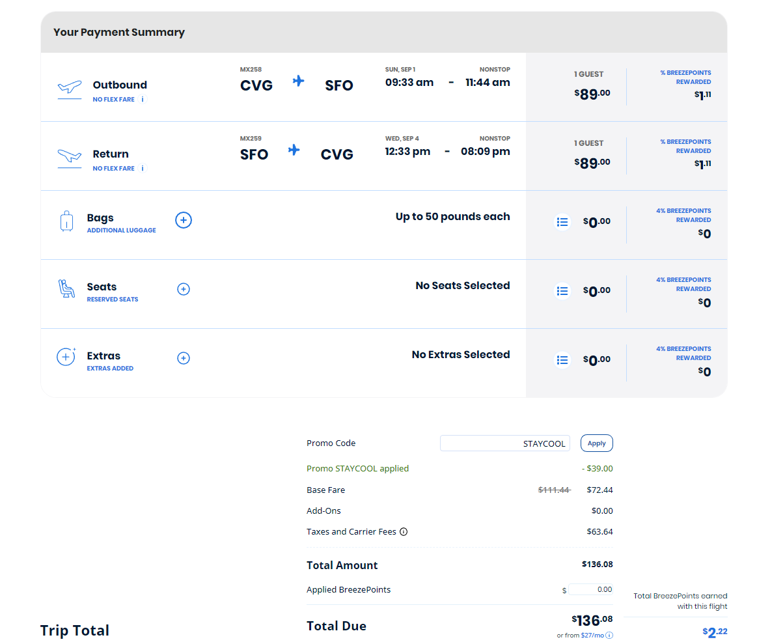Click the Seats chair icon

pyautogui.click(x=66, y=289)
